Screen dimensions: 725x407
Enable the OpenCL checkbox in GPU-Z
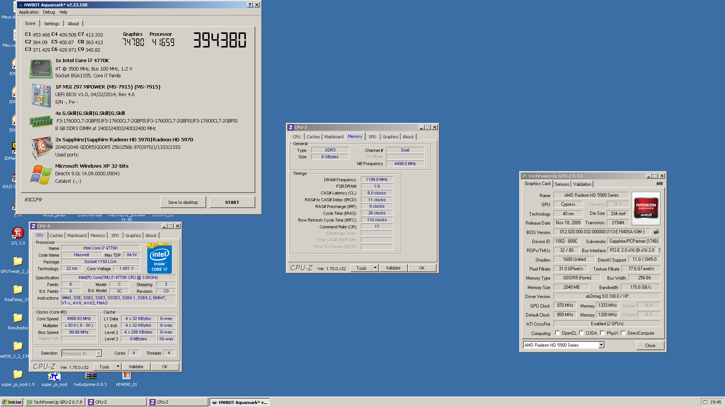(557, 333)
